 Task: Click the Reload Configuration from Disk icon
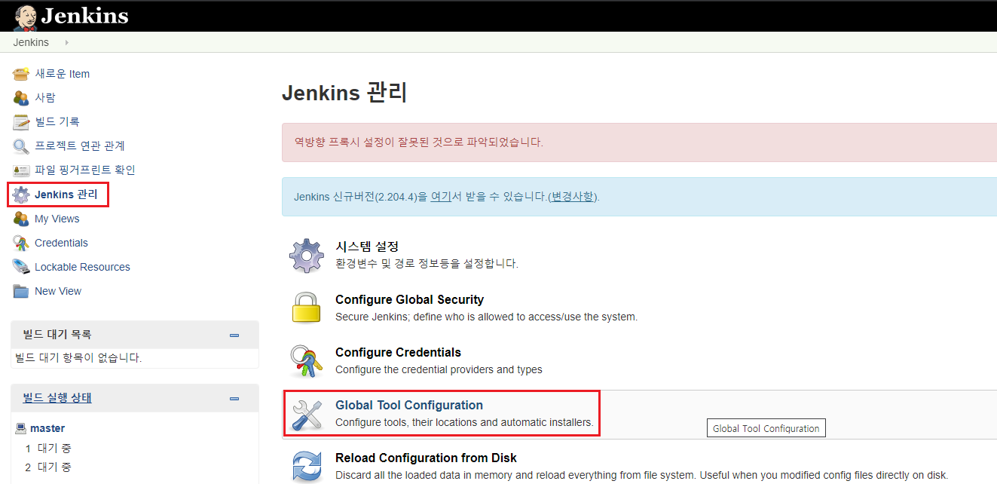tap(307, 467)
